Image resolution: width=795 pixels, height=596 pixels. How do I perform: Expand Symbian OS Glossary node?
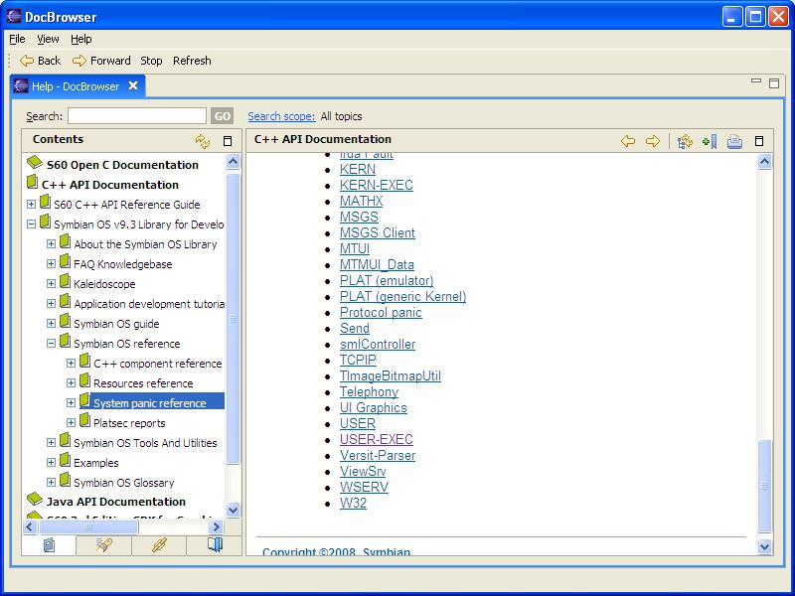click(51, 482)
